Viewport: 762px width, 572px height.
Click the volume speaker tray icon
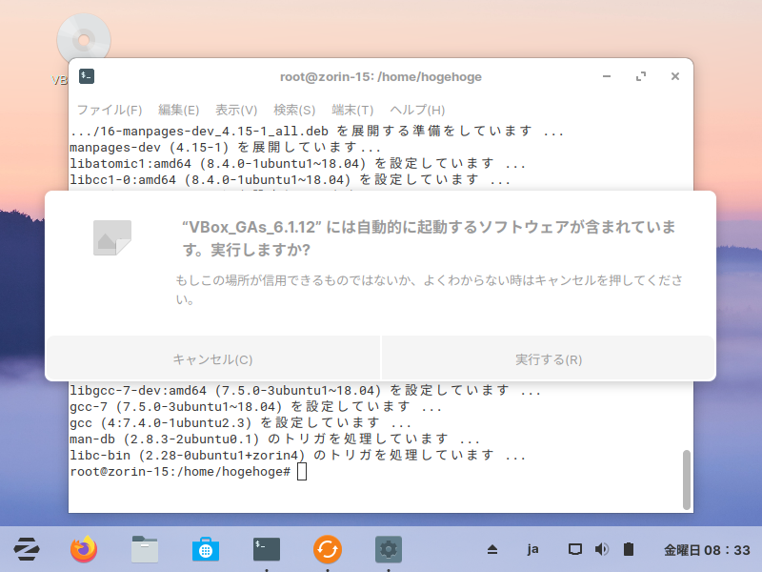point(602,550)
